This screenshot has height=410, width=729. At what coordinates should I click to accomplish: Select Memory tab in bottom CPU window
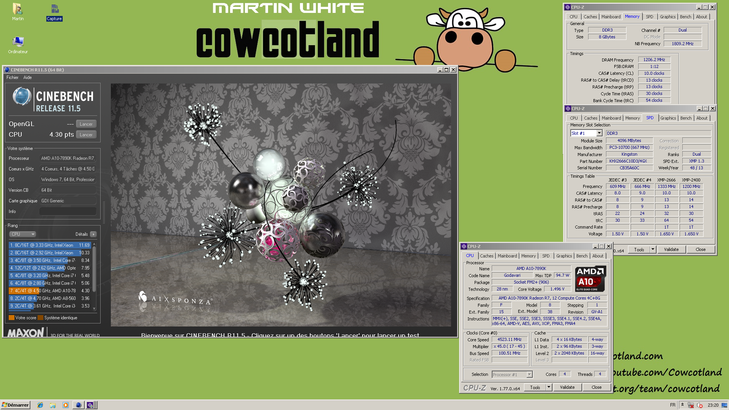[x=529, y=256]
